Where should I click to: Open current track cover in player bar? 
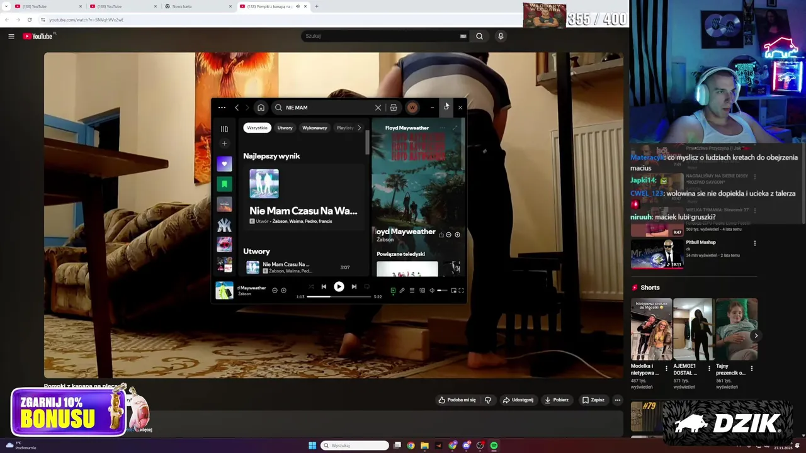point(224,290)
